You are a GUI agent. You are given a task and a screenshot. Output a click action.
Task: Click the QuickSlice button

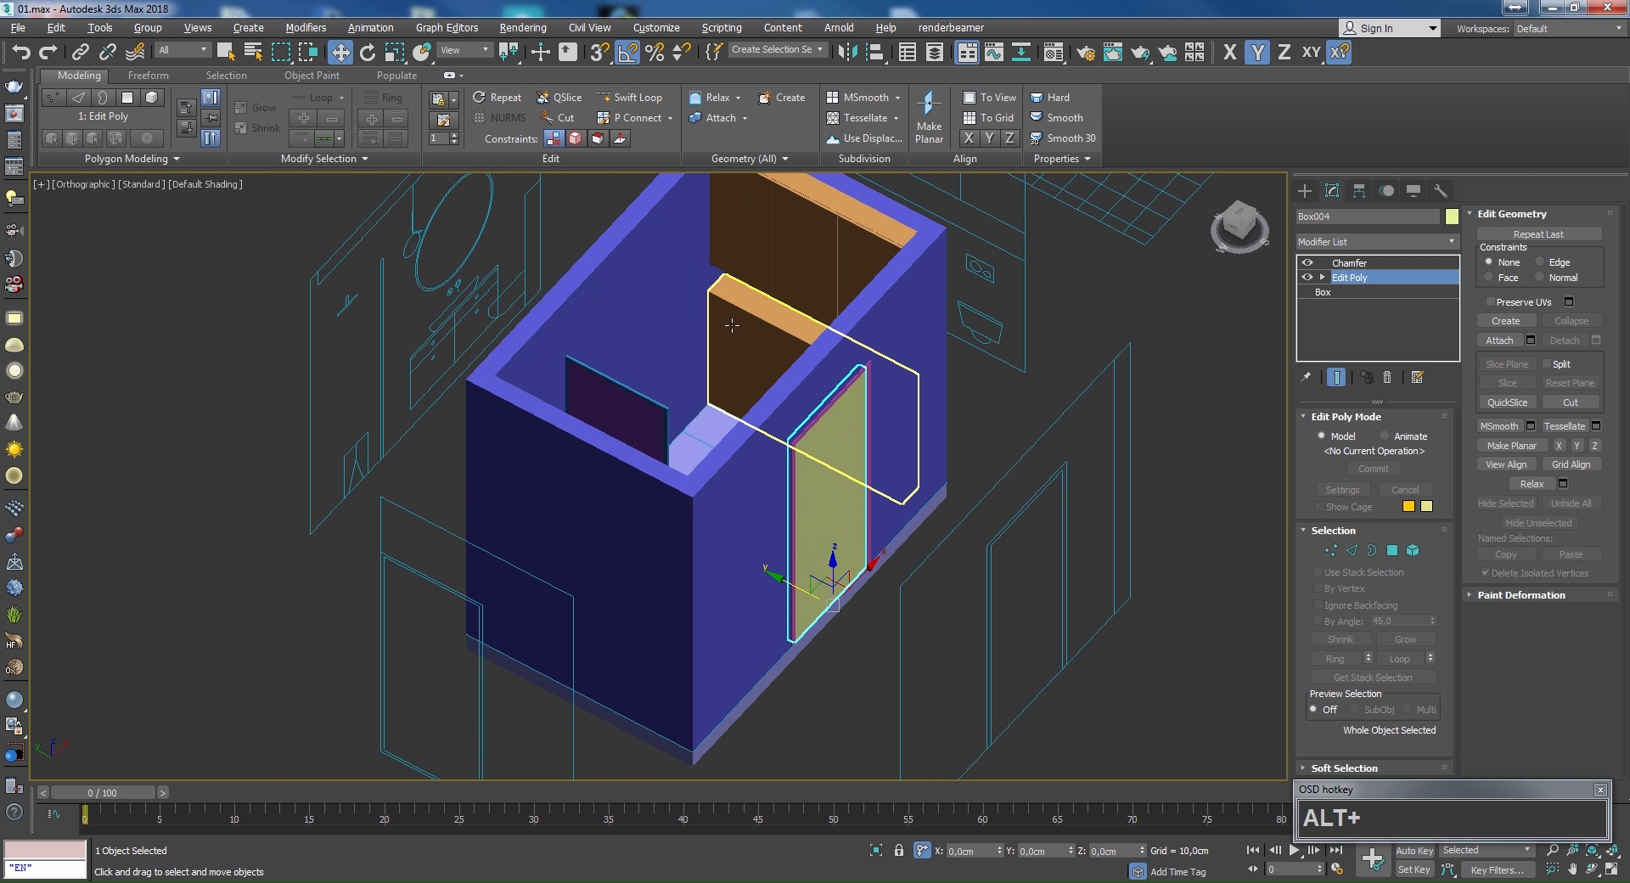point(1507,402)
